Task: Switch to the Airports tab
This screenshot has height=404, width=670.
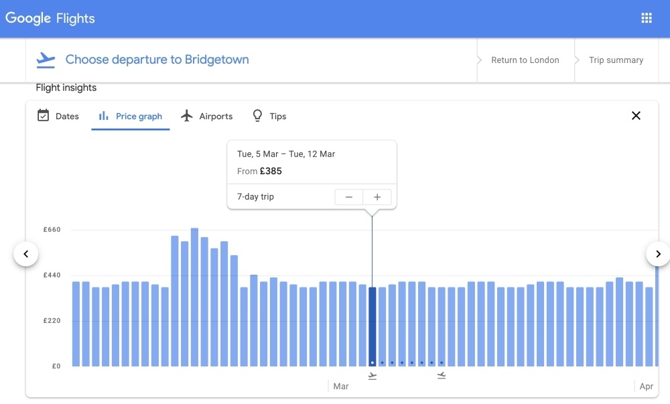Action: tap(215, 116)
